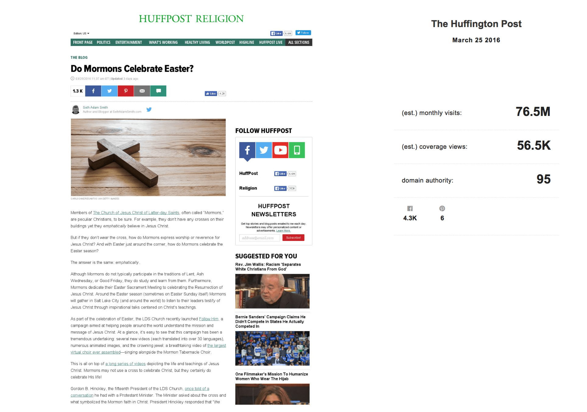587x412 pixels.
Task: Pin article using the red Pinterest button
Action: (126, 91)
